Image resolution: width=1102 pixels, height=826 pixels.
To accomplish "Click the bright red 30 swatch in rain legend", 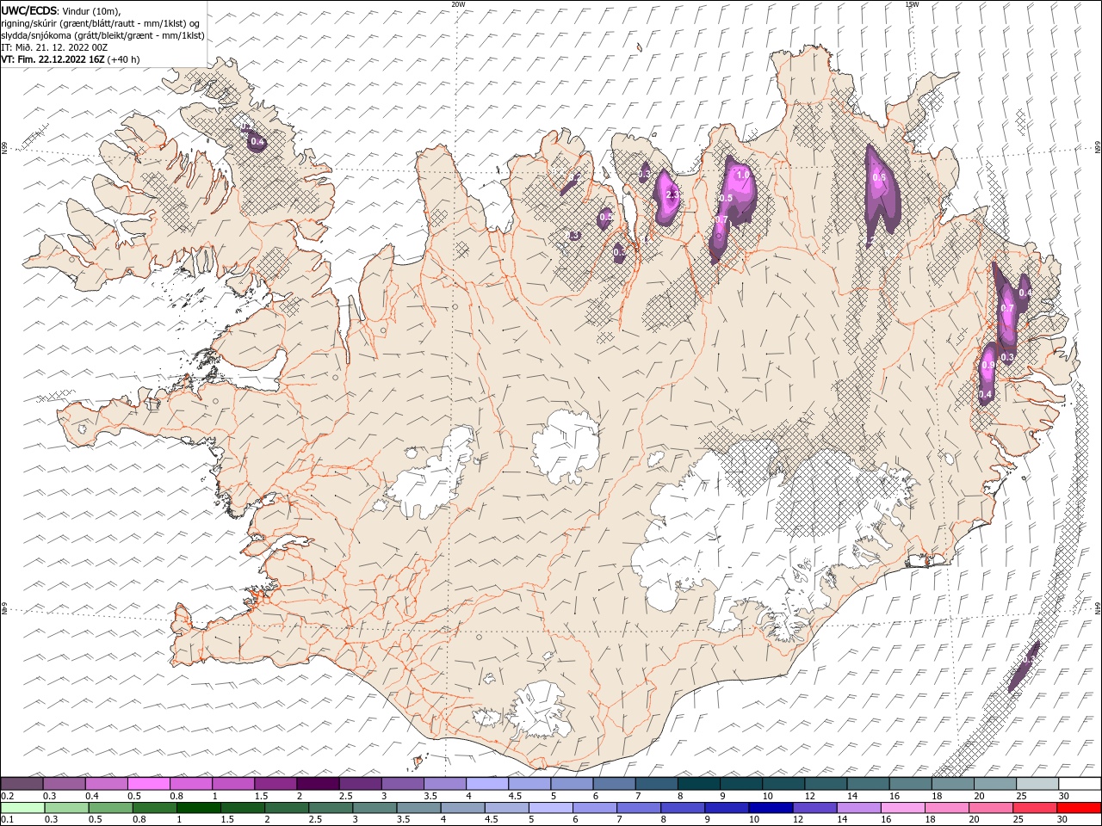I will point(1080,808).
